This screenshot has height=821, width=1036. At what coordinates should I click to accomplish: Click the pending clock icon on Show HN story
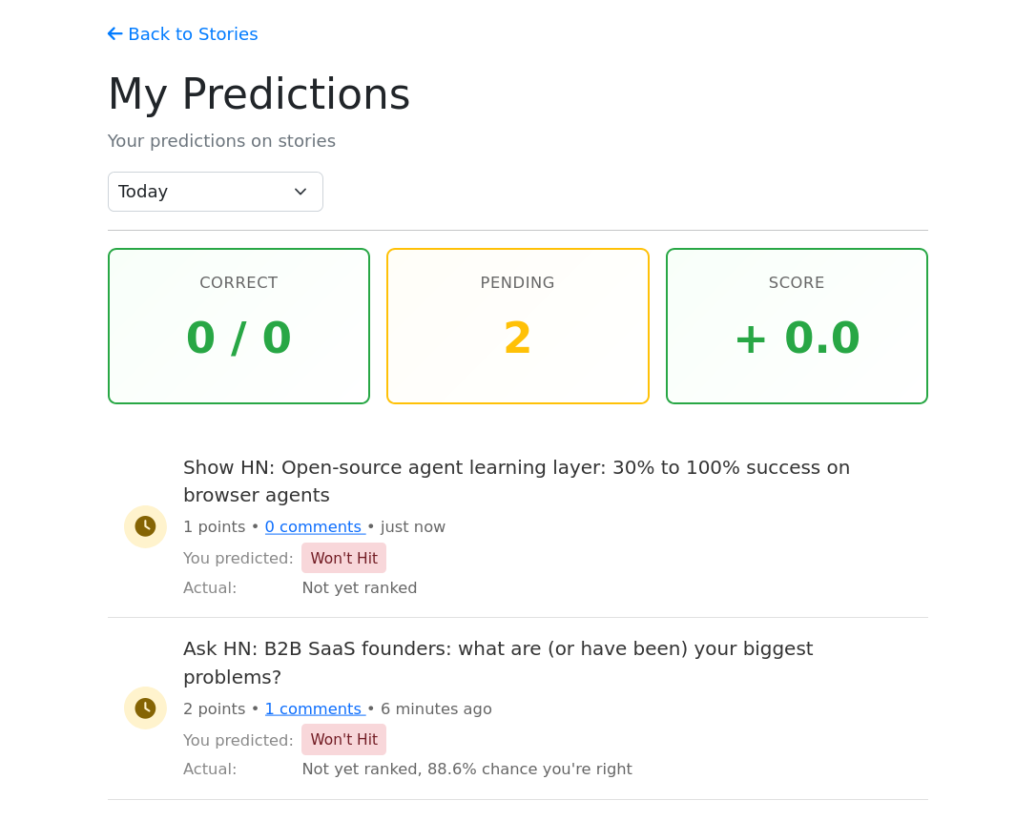(x=145, y=526)
